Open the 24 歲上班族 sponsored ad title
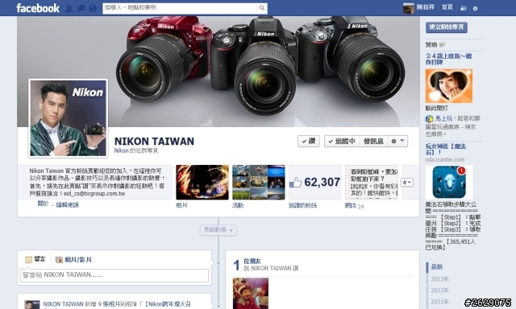516x309 pixels. pyautogui.click(x=448, y=59)
